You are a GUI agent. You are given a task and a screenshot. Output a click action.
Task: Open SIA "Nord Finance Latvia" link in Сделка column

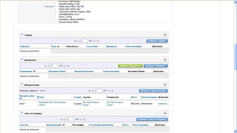click(x=91, y=103)
